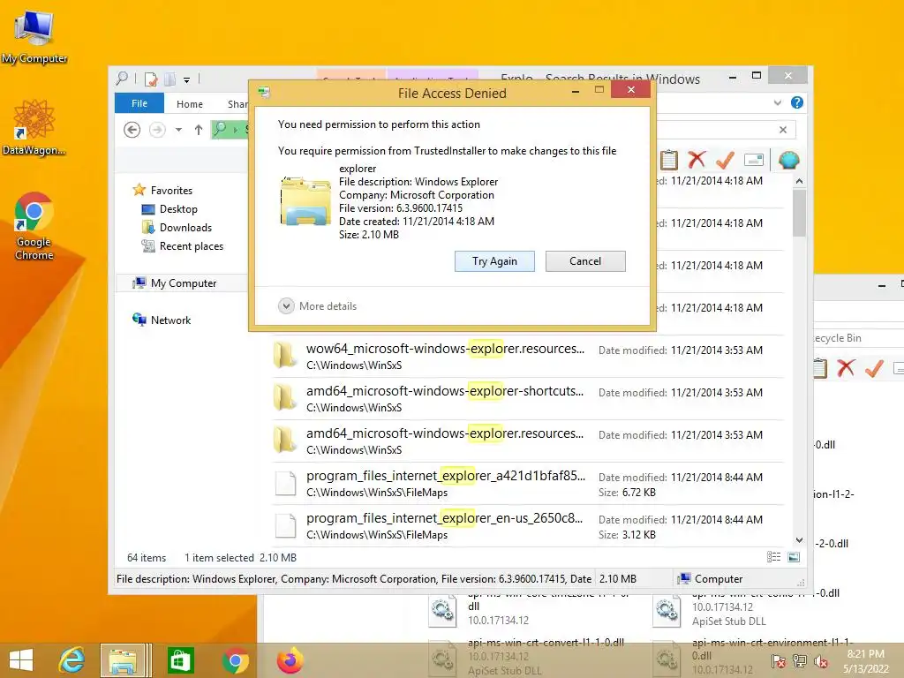The width and height of the screenshot is (904, 678).
Task: Click the Properties card icon in Explorer toolbar
Action: pos(754,160)
